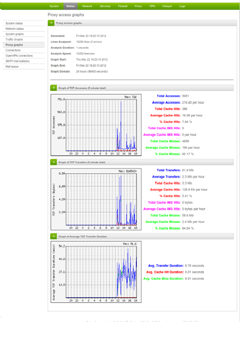Image resolution: width=240 pixels, height=347 pixels.
Task: Select the Generated date 'Fri Mar 23 18:20:10 2012'
Action: point(91,36)
